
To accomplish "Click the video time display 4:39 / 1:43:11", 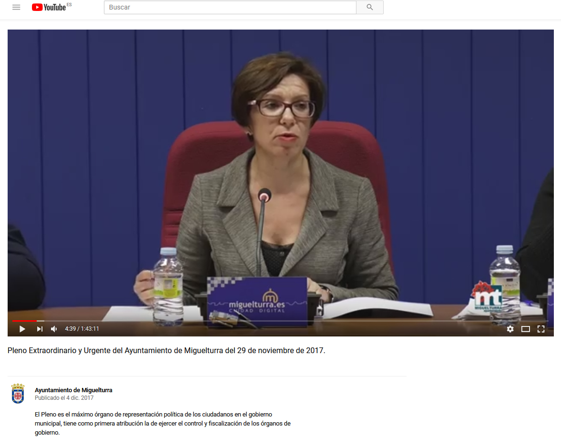I will click(82, 329).
